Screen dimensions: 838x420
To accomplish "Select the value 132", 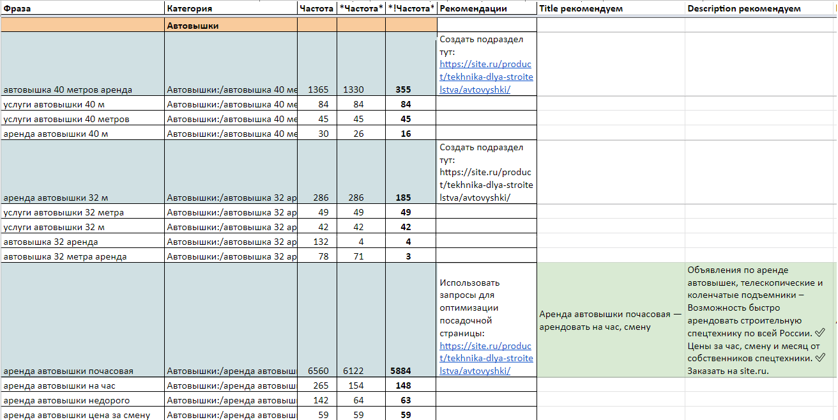I will [321, 242].
